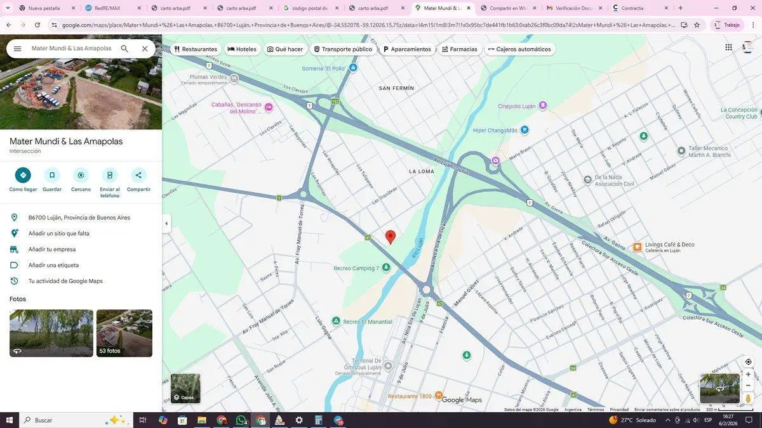
Task: Open the Google Maps hamburger menu
Action: click(17, 49)
